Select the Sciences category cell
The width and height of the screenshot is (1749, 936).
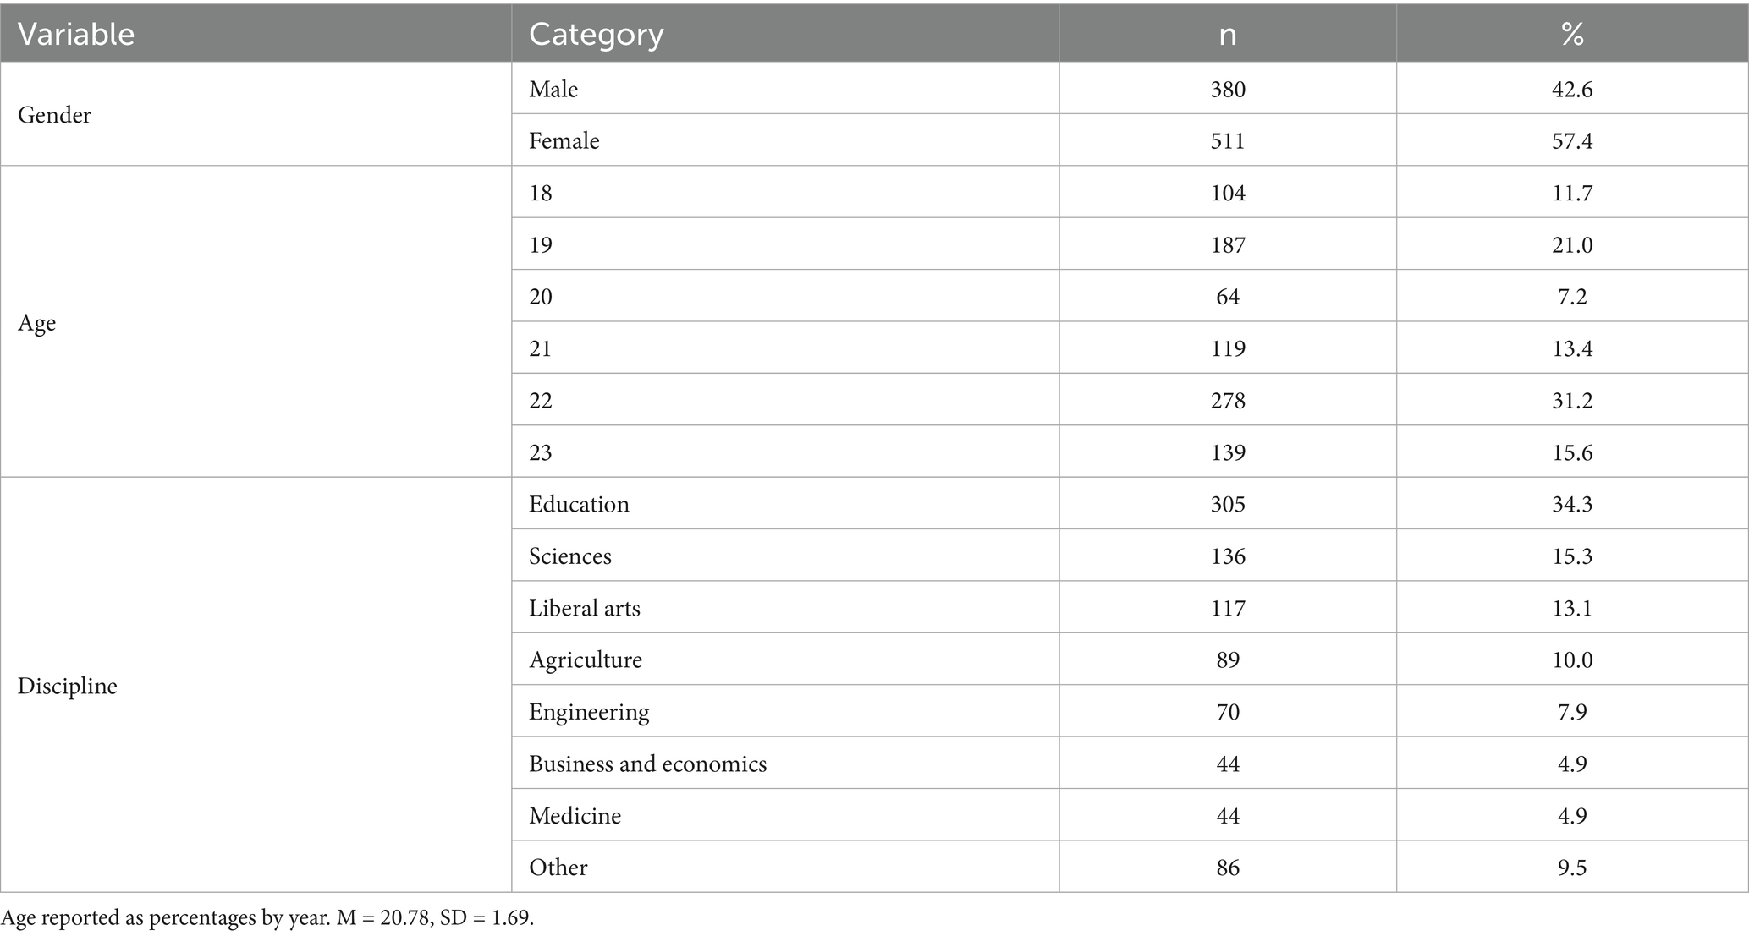tap(570, 556)
